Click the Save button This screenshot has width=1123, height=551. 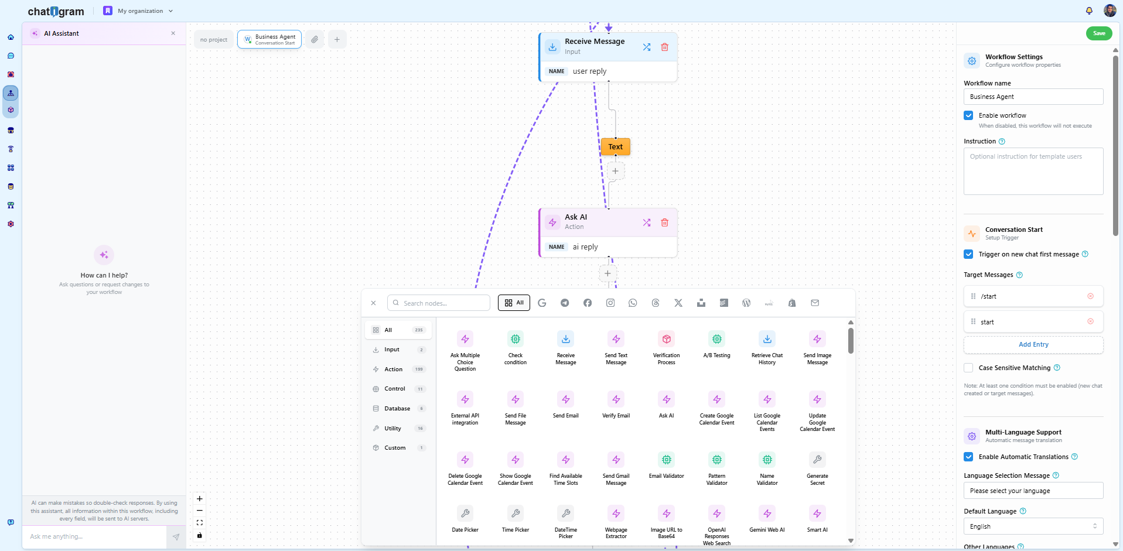[x=1099, y=33]
